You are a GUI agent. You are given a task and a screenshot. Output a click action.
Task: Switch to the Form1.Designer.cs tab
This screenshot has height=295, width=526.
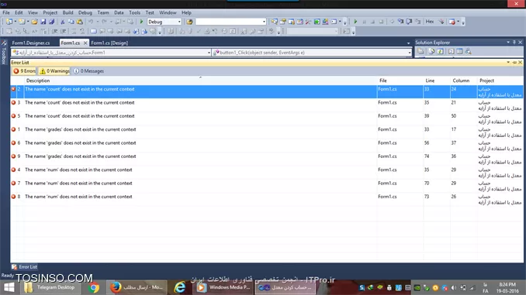[31, 43]
